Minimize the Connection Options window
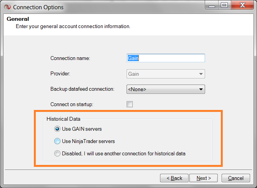Screen dimensions: 257x188 pyautogui.click(x=211, y=5)
